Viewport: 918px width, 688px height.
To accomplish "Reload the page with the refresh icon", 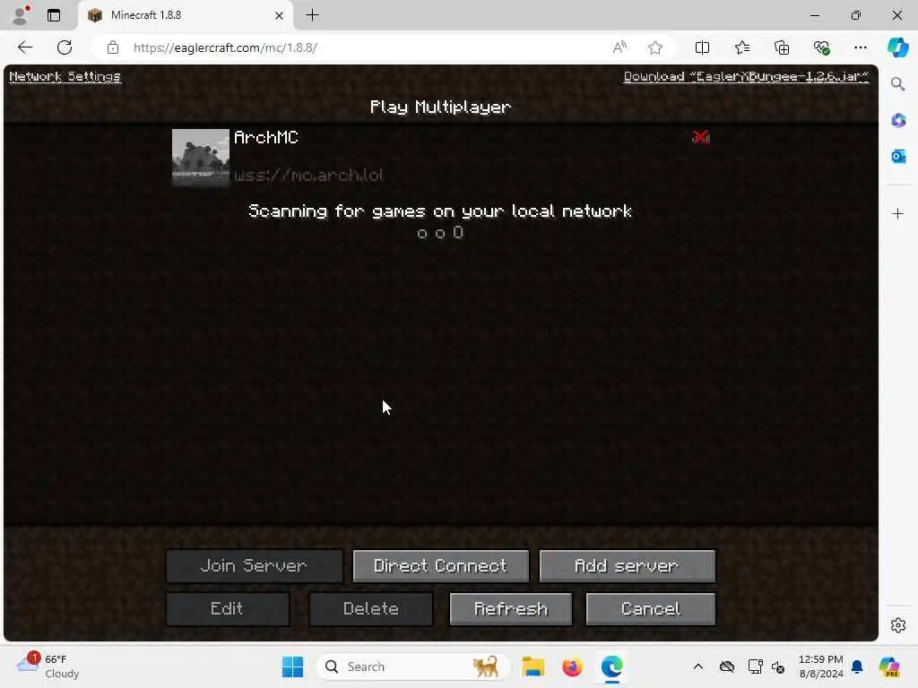I will (x=65, y=47).
